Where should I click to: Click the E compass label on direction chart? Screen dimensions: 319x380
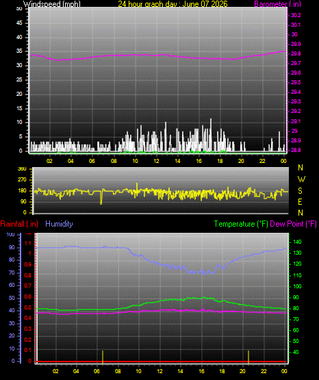click(300, 201)
